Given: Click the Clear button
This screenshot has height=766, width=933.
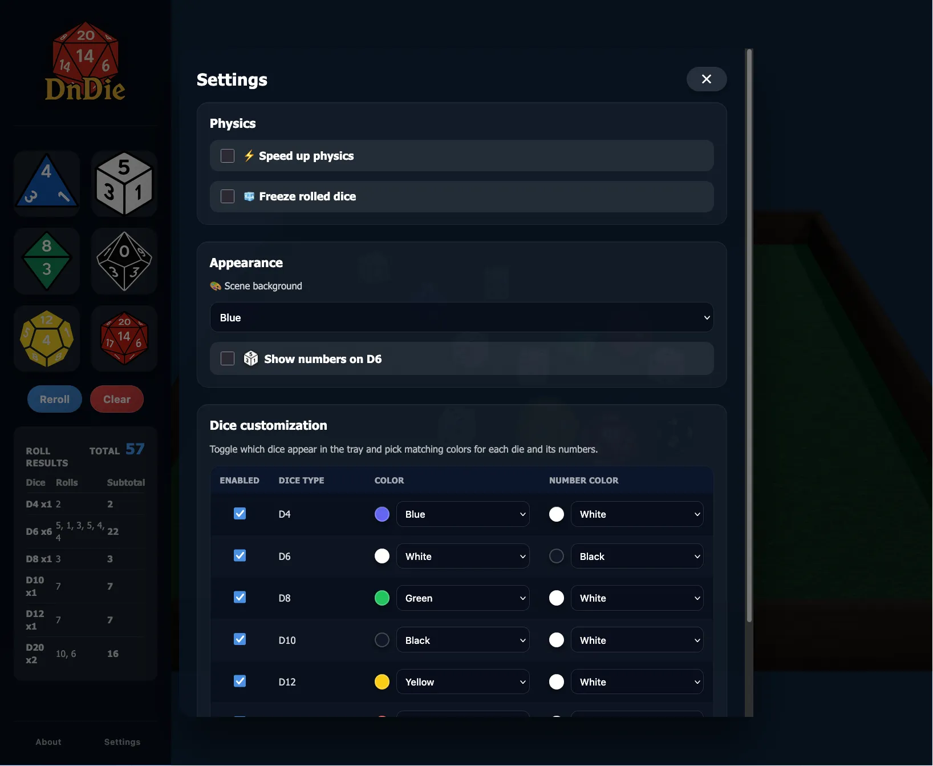Looking at the screenshot, I should click(117, 400).
